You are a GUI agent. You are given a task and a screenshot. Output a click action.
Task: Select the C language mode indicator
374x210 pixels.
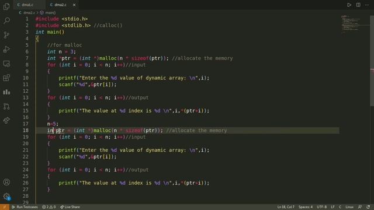[340, 207]
